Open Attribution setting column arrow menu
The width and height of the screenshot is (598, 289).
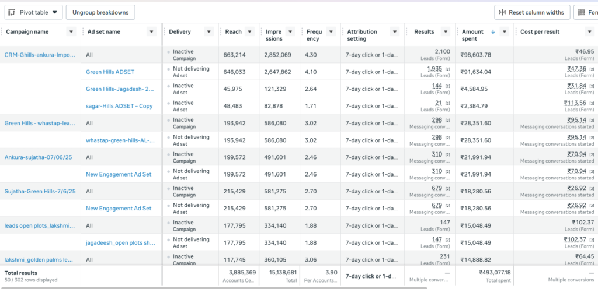[394, 32]
